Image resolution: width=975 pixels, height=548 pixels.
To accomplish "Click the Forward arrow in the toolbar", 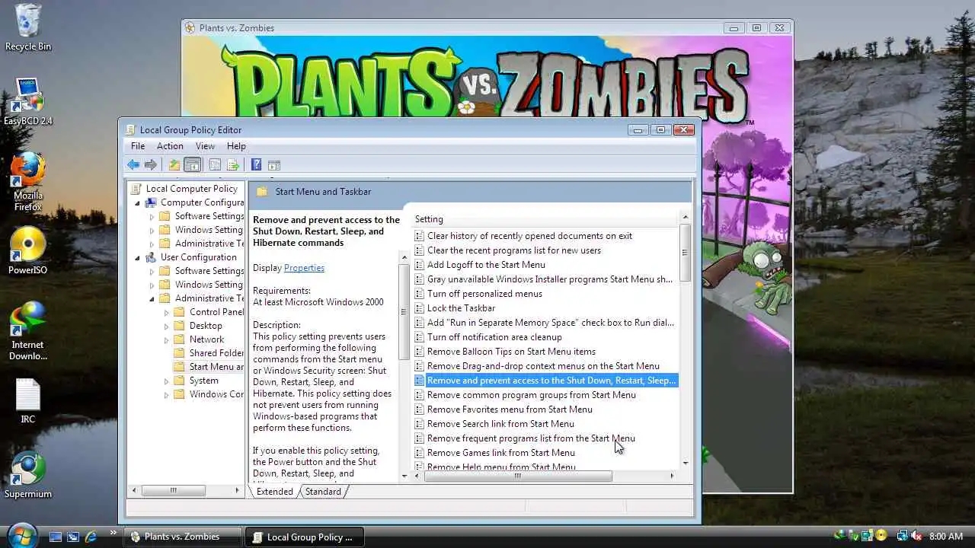I will (151, 164).
